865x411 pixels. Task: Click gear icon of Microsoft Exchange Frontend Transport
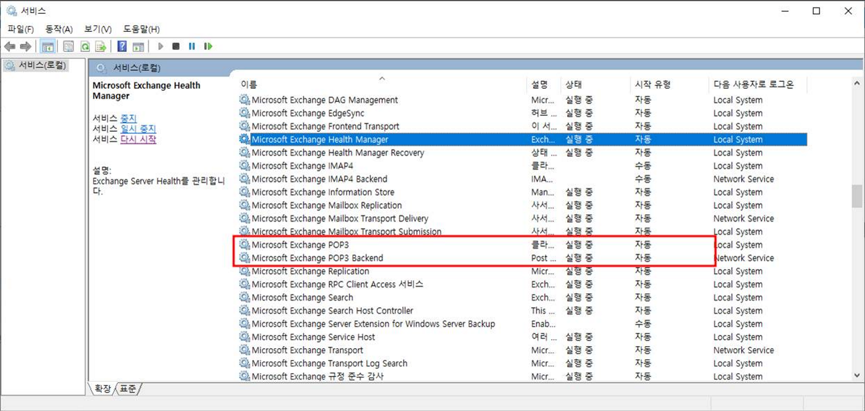[244, 126]
